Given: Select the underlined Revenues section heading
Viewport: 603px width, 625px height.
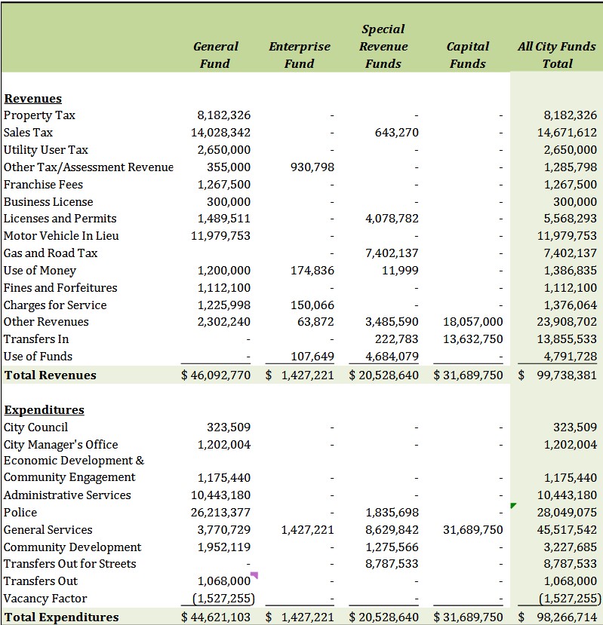Looking at the screenshot, I should pyautogui.click(x=32, y=99).
